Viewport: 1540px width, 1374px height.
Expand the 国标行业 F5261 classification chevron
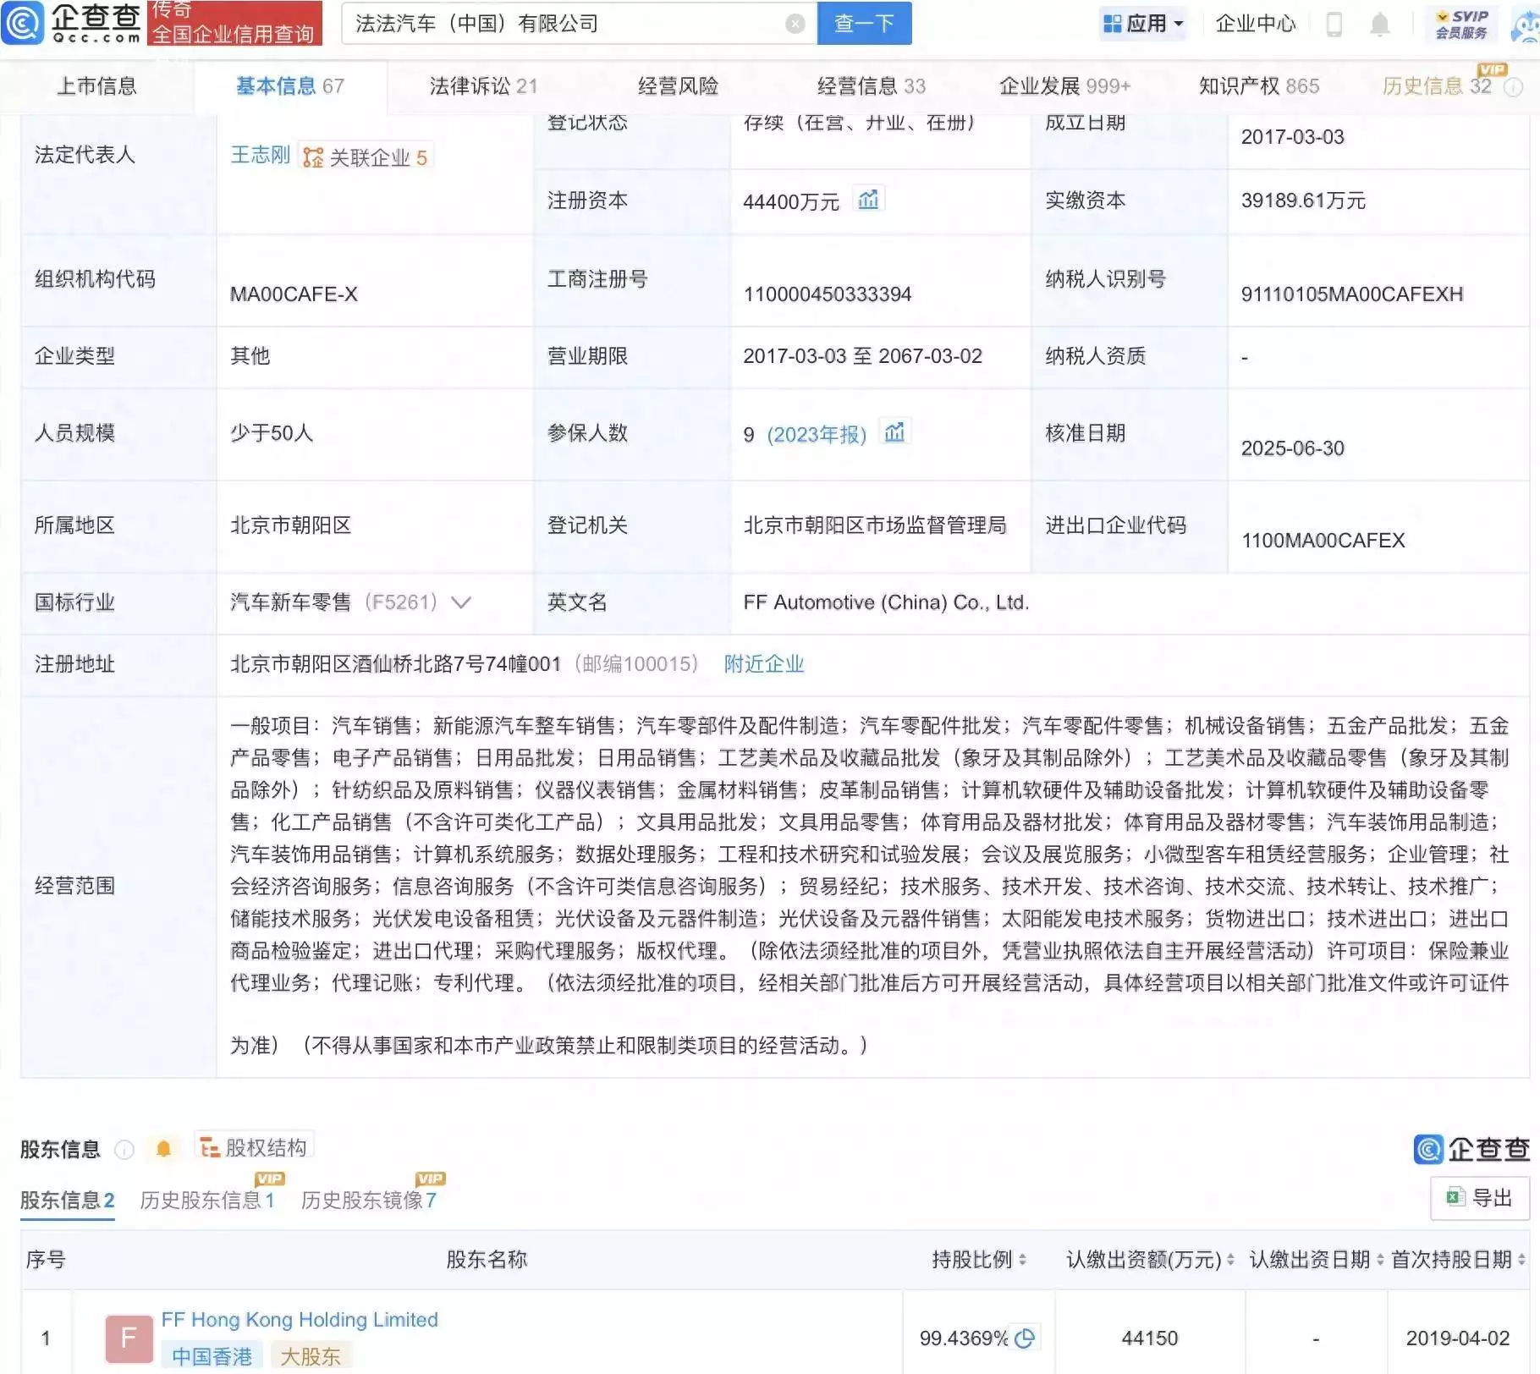(x=460, y=603)
